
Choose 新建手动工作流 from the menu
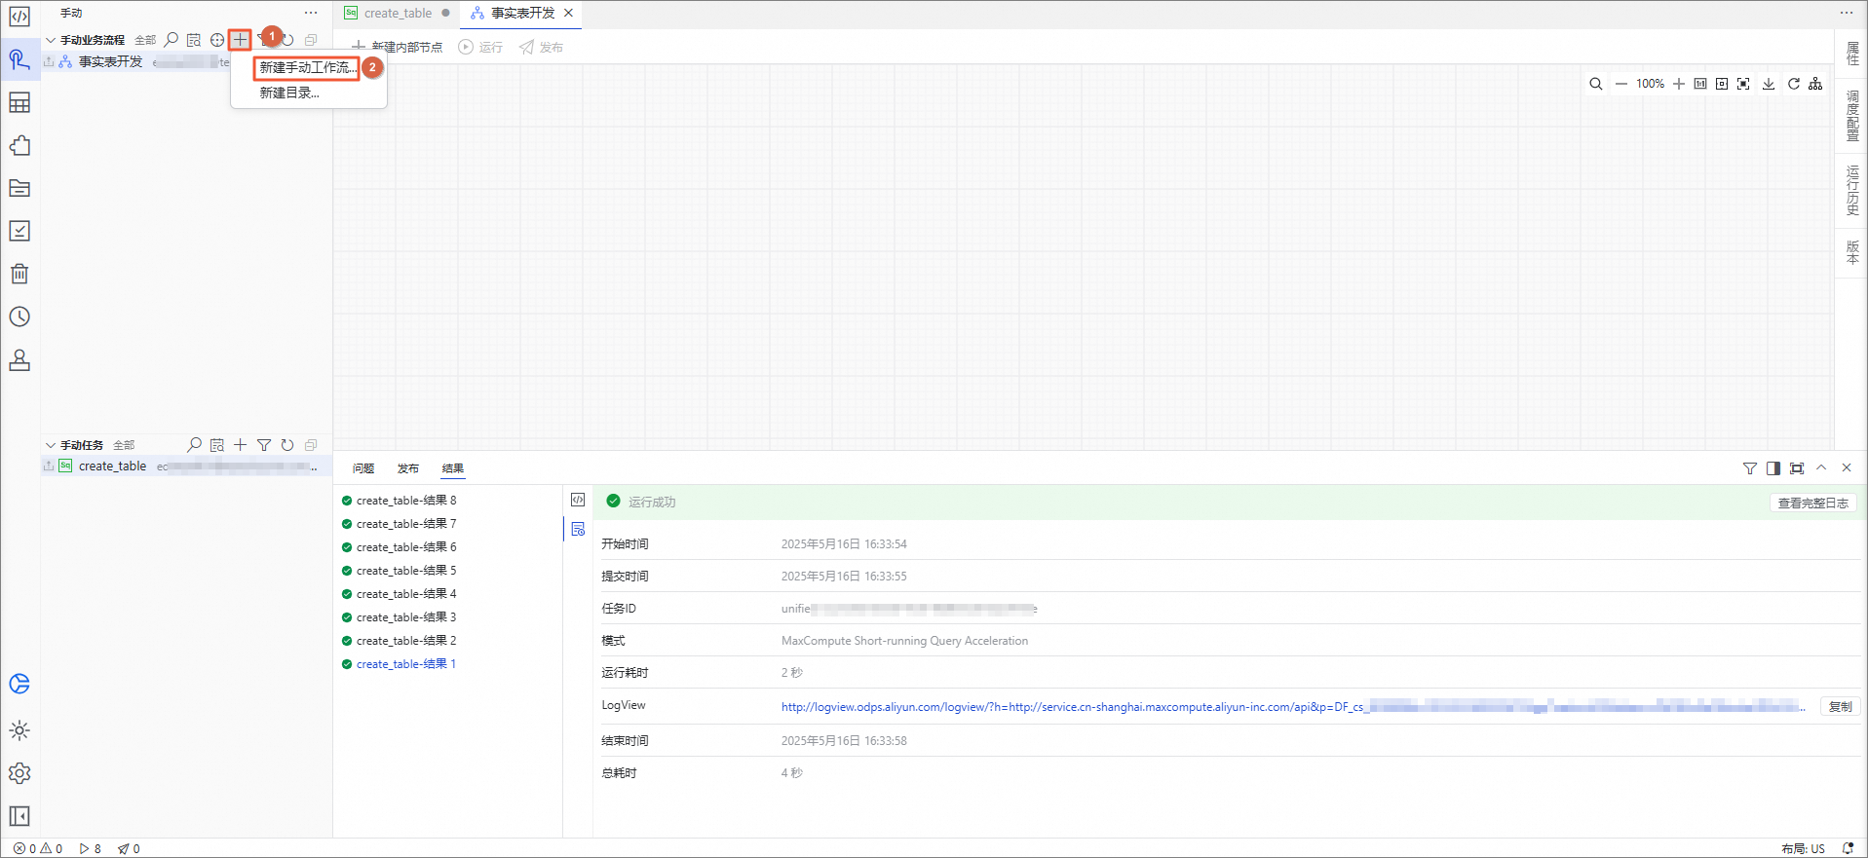click(x=308, y=67)
